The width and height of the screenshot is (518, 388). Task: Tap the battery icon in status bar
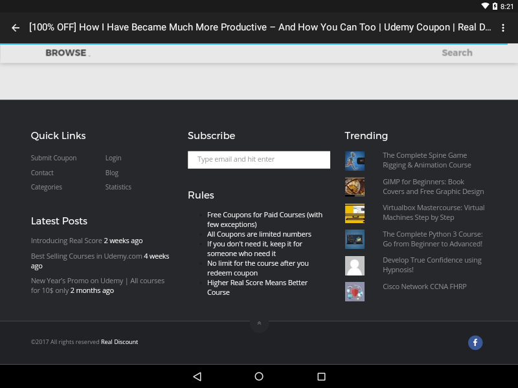495,6
